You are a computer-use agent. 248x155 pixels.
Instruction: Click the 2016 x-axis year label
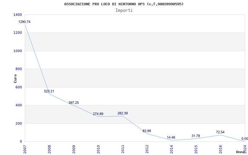click(x=220, y=149)
